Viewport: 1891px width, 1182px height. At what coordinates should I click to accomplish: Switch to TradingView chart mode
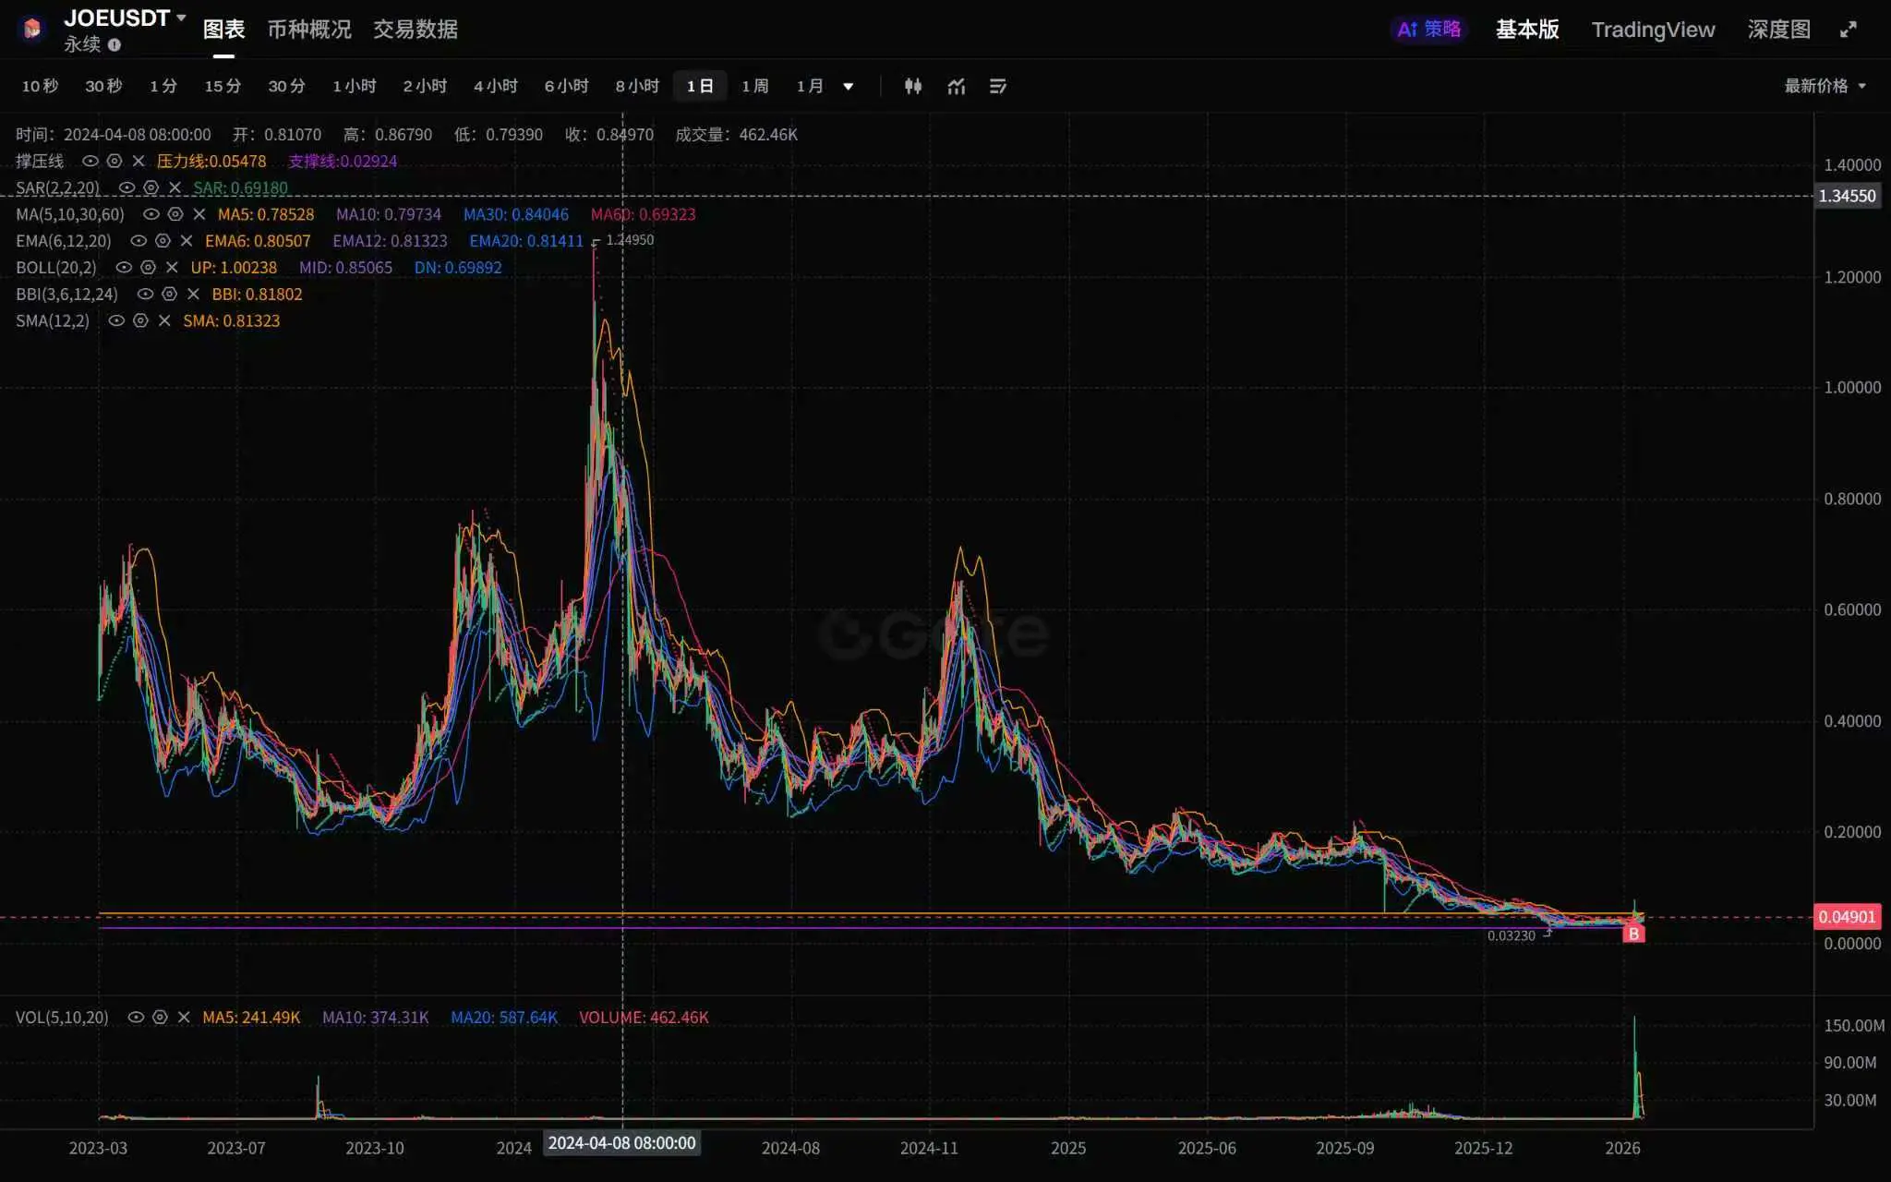[x=1652, y=30]
